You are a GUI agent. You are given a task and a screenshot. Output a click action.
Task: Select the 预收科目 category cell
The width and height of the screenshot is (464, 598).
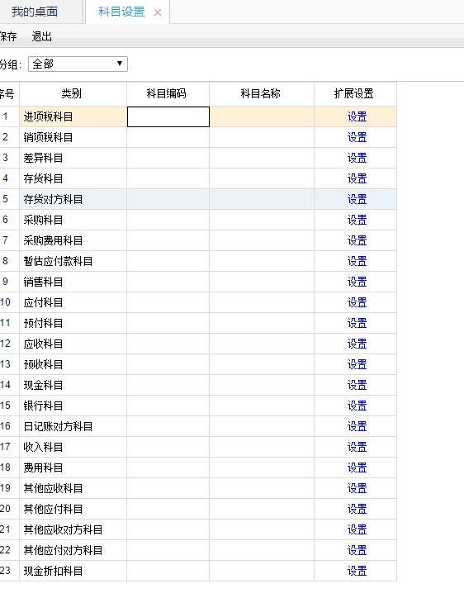pyautogui.click(x=73, y=364)
